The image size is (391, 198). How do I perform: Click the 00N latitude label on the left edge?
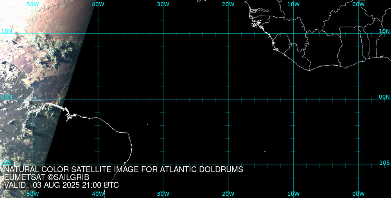[7, 97]
